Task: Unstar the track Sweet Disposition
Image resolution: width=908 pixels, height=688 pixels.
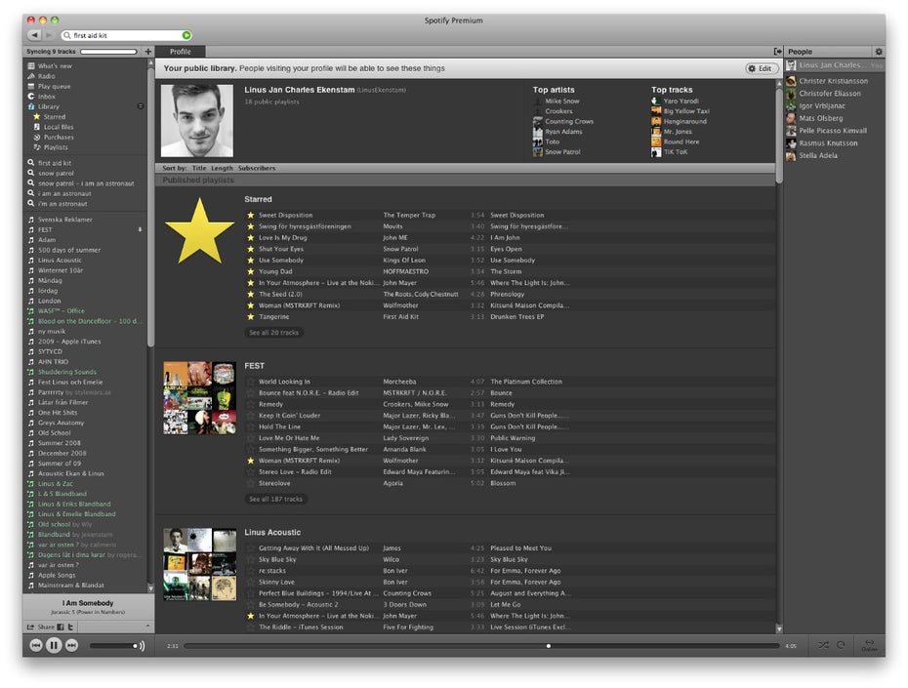Action: tap(251, 216)
